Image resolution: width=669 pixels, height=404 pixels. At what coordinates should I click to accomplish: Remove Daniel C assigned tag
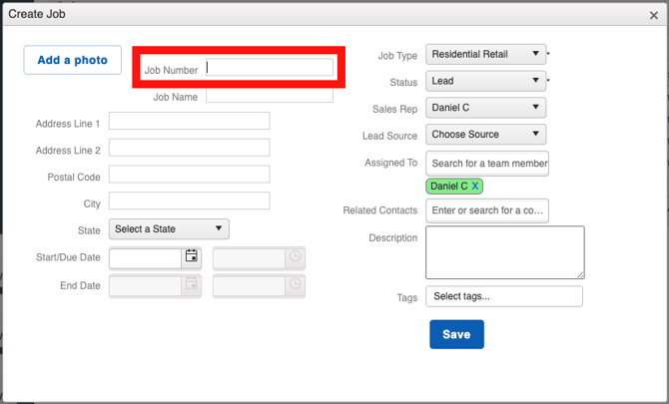[x=475, y=187]
